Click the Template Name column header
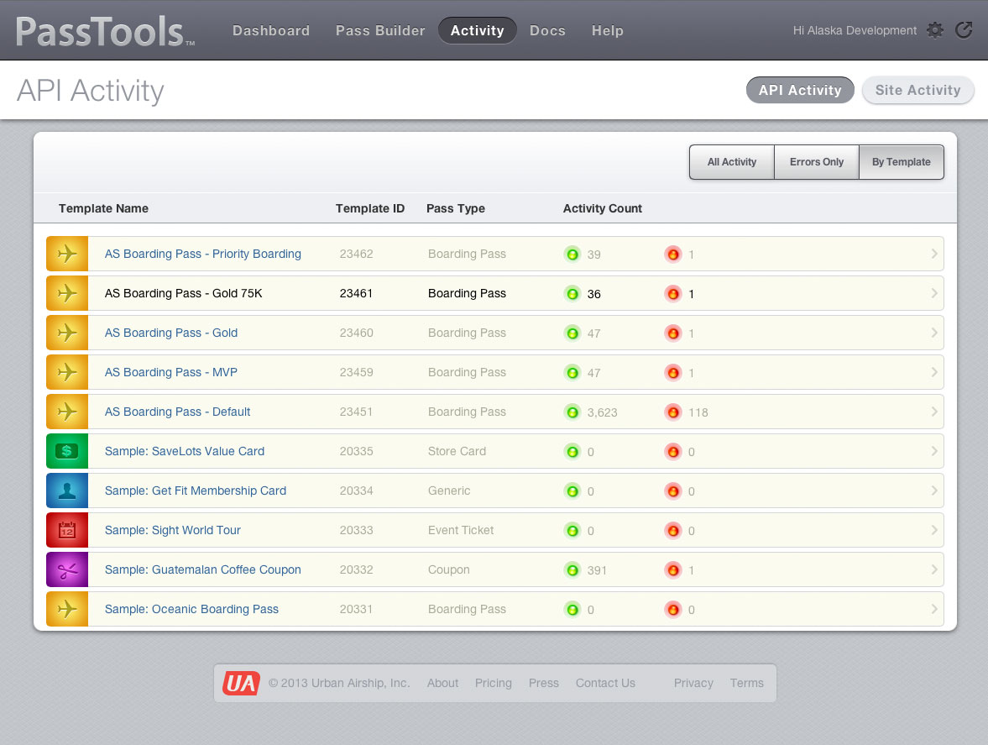 pyautogui.click(x=103, y=208)
